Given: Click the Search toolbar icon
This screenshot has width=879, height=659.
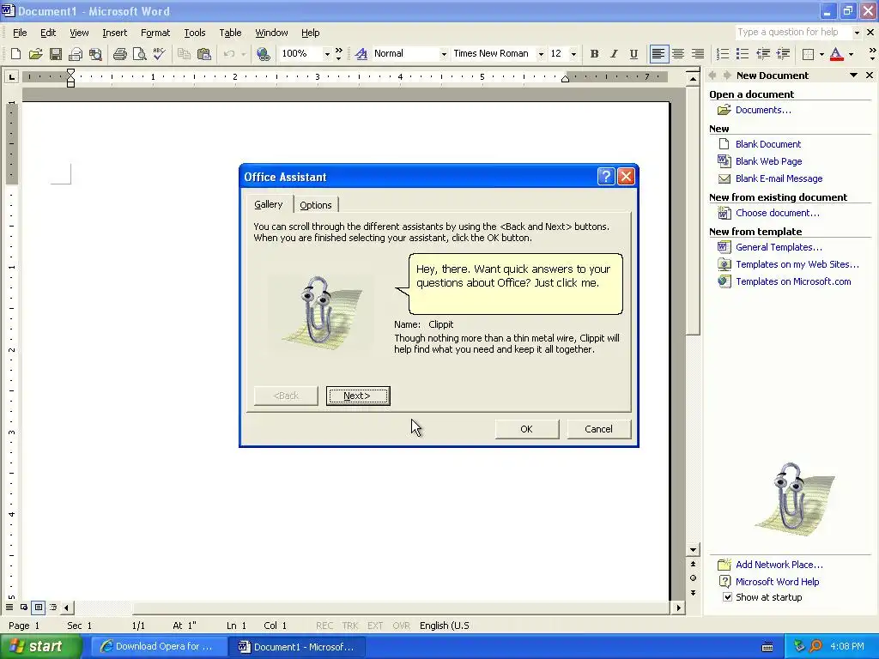Looking at the screenshot, I should tap(96, 54).
